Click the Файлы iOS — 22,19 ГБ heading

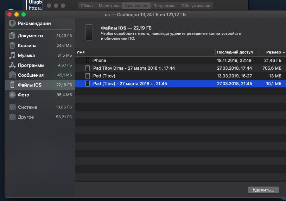[126, 28]
